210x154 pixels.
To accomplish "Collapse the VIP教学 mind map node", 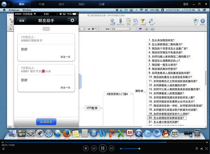I will click(101, 108).
